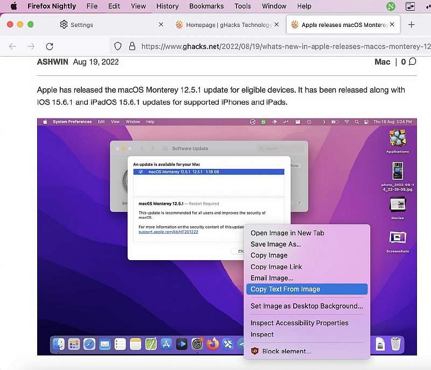Open the tracking protection shield
This screenshot has height=370, width=431.
point(118,46)
